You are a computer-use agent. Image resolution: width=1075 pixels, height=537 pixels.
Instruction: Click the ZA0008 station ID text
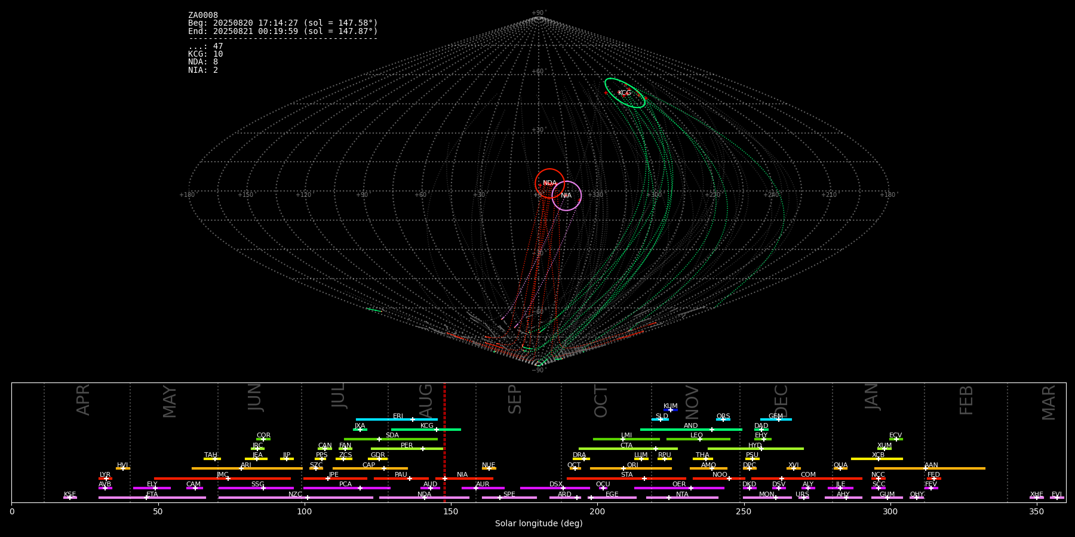tap(203, 16)
